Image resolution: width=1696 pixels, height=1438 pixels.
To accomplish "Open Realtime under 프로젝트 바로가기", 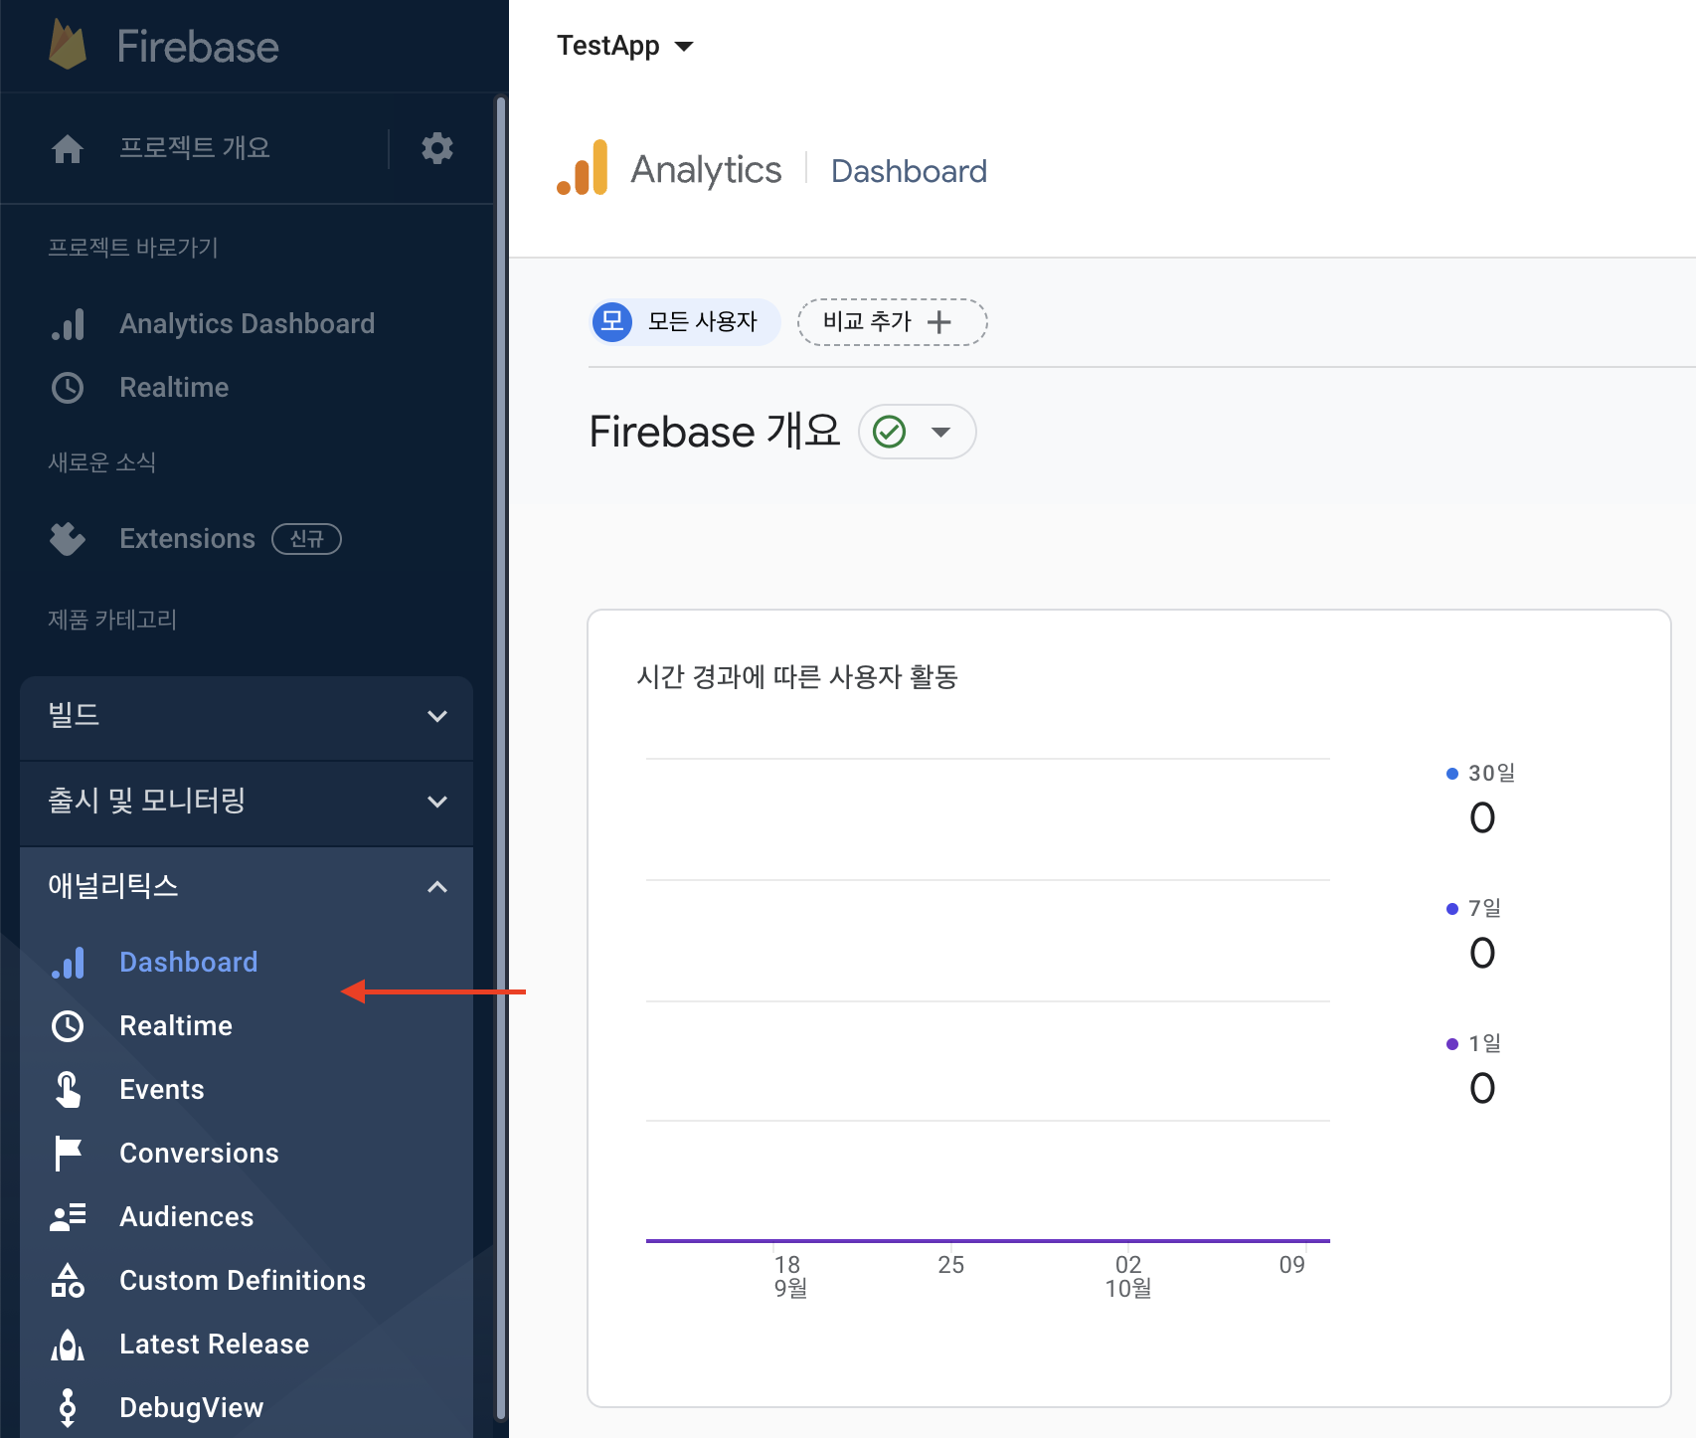I will click(x=174, y=388).
